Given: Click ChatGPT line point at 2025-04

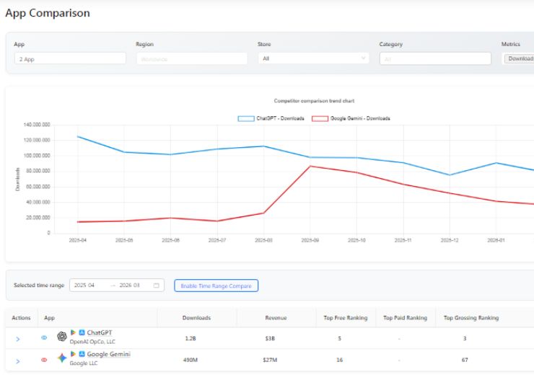Looking at the screenshot, I should (x=78, y=136).
